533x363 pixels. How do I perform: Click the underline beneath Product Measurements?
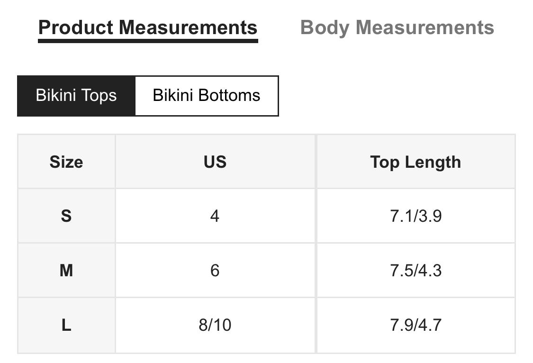click(x=148, y=41)
